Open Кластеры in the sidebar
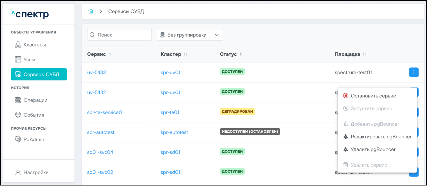Viewport: 427px width, 186px height. click(34, 45)
